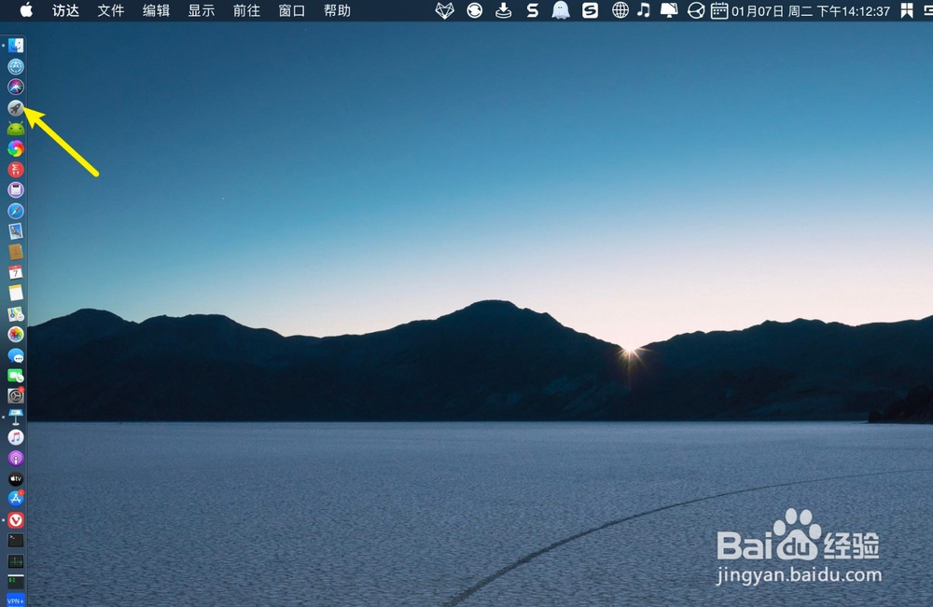Open Activity Monitor in the Dock

point(16,561)
